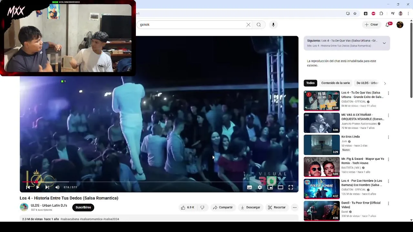
Task: Click the Juancito Piratex Audiovisuales channel name
Action: [359, 124]
